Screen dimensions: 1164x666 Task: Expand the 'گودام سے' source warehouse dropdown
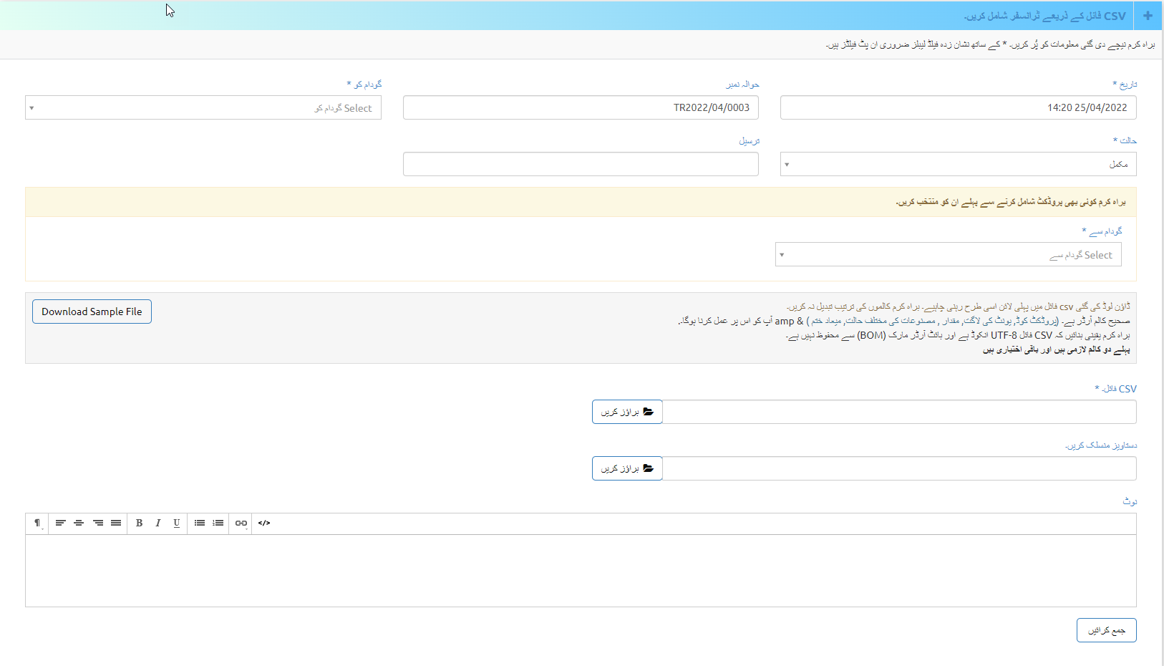pos(948,255)
